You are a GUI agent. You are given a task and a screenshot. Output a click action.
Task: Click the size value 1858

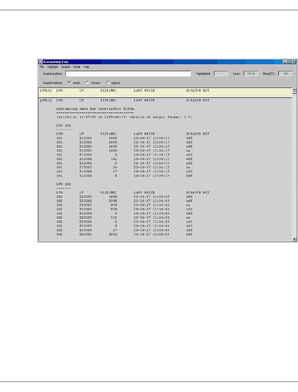[113, 197]
